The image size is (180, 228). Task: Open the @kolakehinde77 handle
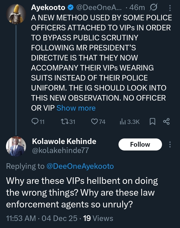click(x=60, y=150)
